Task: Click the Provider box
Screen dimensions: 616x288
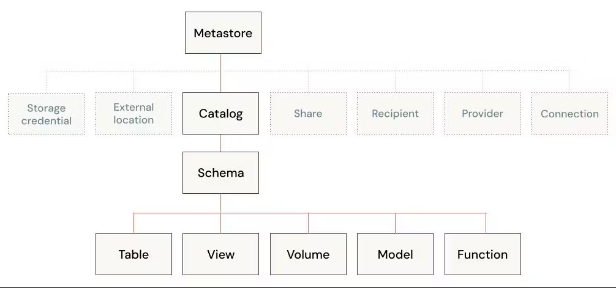Action: pos(483,114)
